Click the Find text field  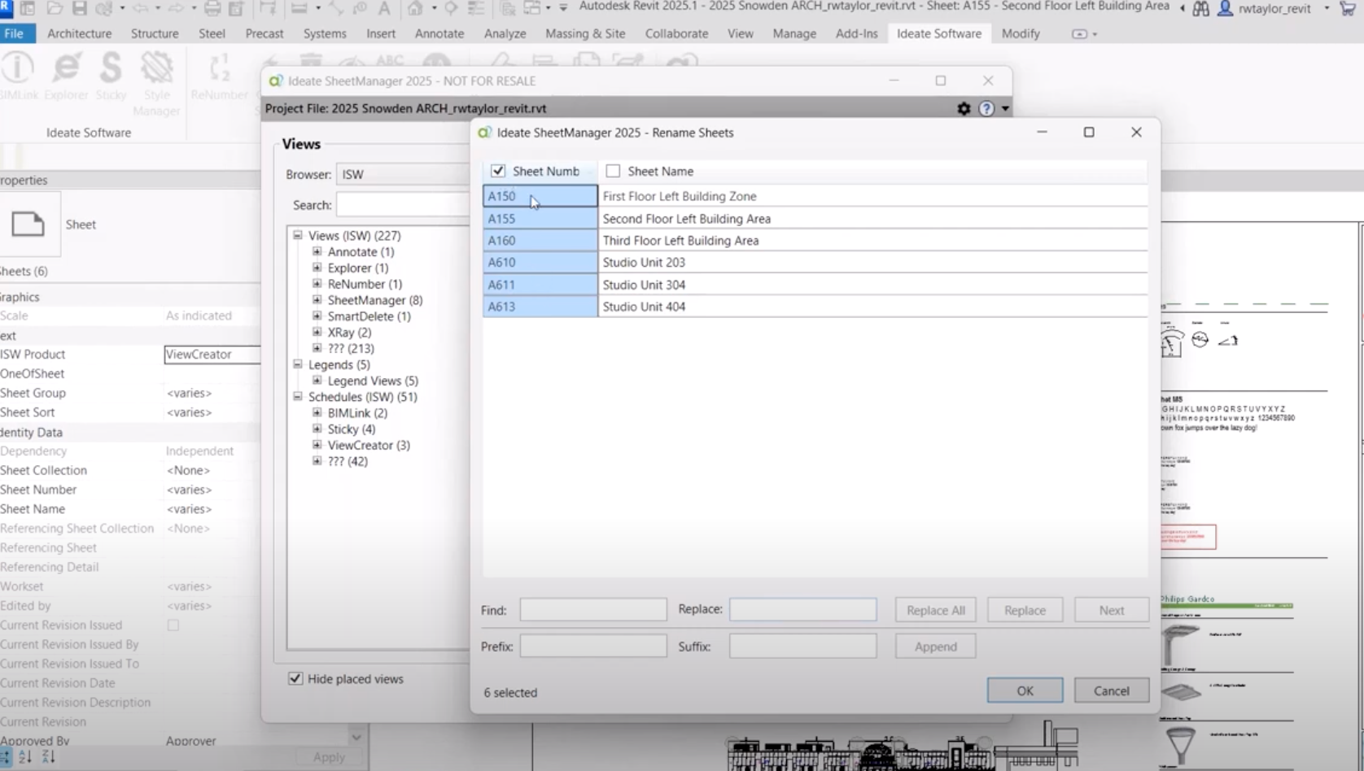593,609
